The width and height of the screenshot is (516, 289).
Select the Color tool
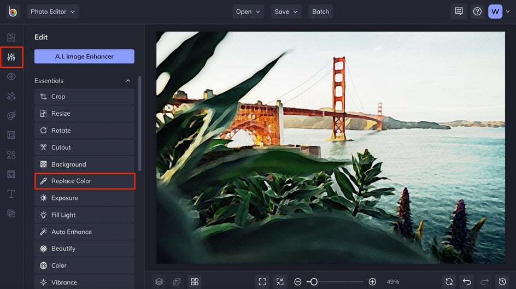click(x=84, y=266)
